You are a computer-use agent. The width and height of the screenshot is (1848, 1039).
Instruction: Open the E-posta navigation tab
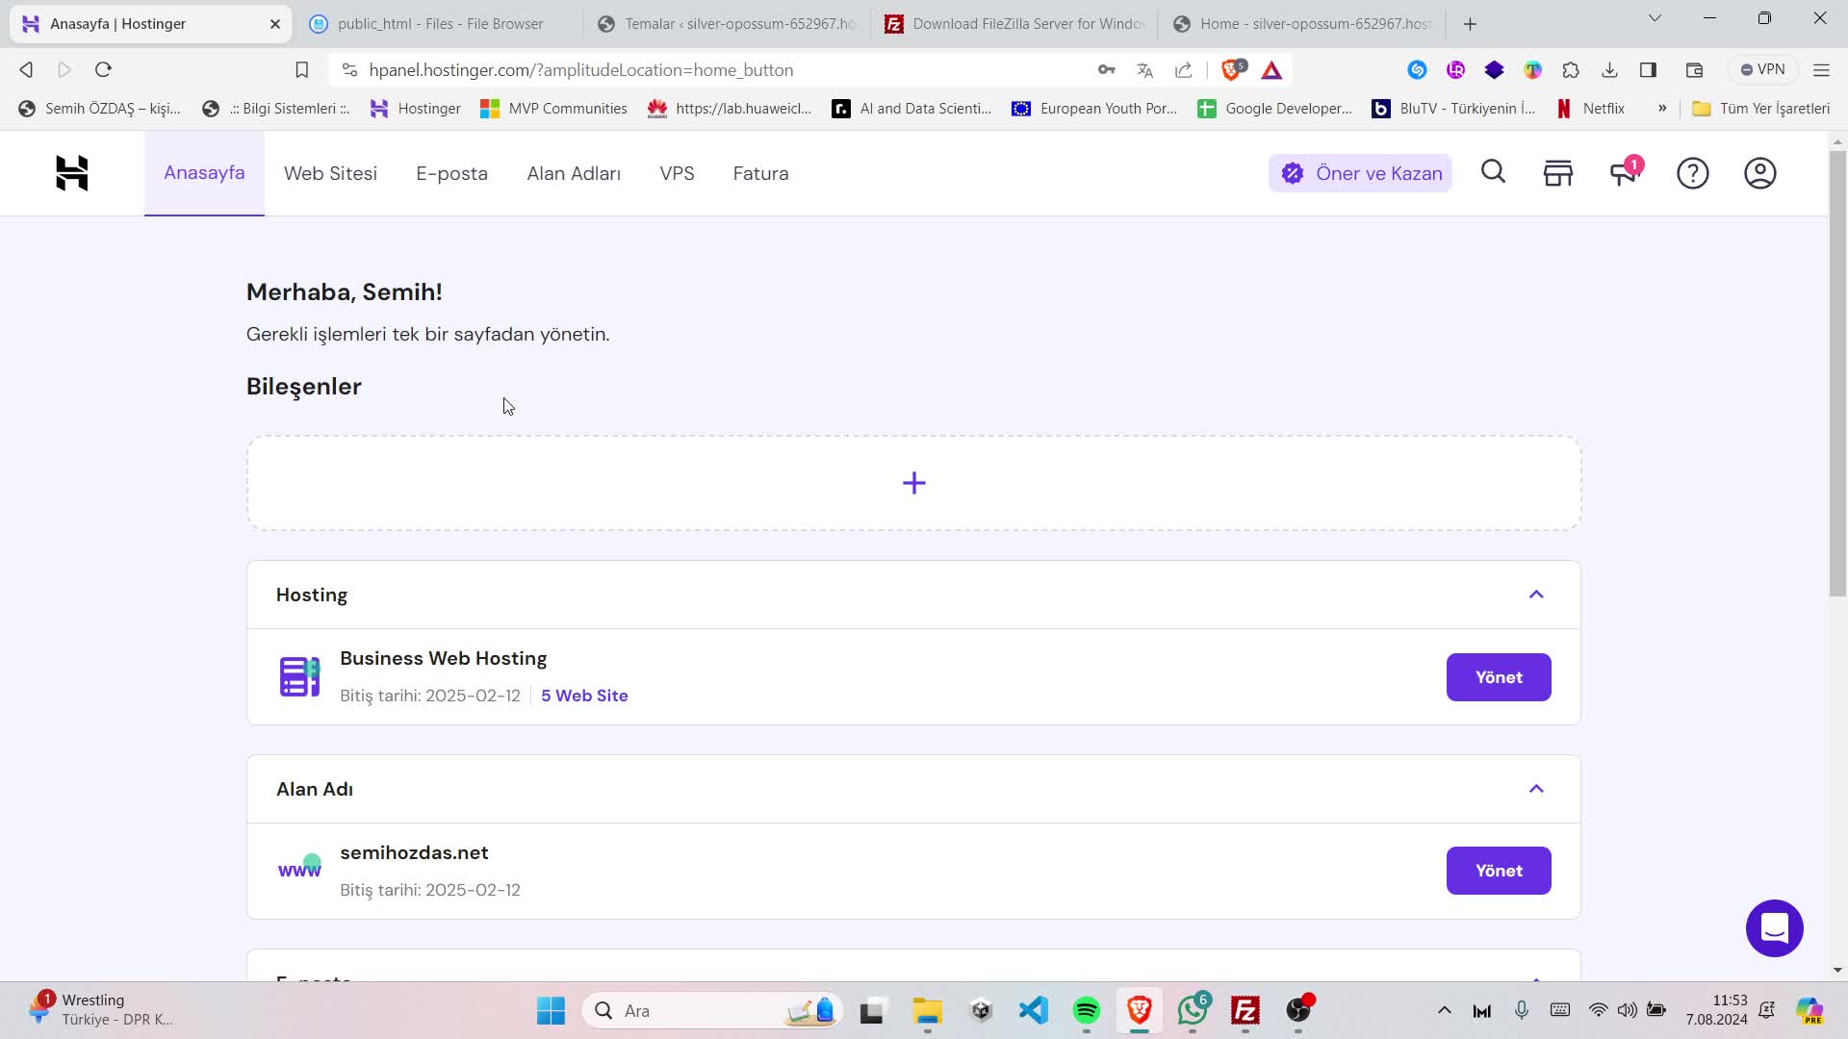[x=451, y=173]
